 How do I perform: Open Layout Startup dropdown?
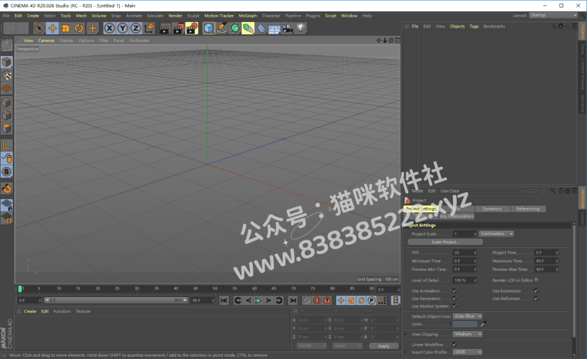pos(553,15)
